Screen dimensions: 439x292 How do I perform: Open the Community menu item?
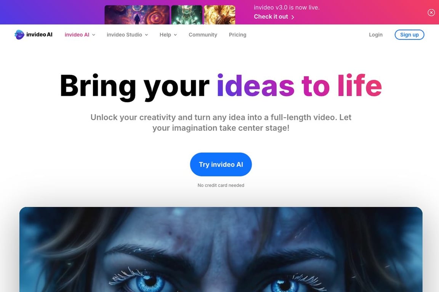[203, 35]
